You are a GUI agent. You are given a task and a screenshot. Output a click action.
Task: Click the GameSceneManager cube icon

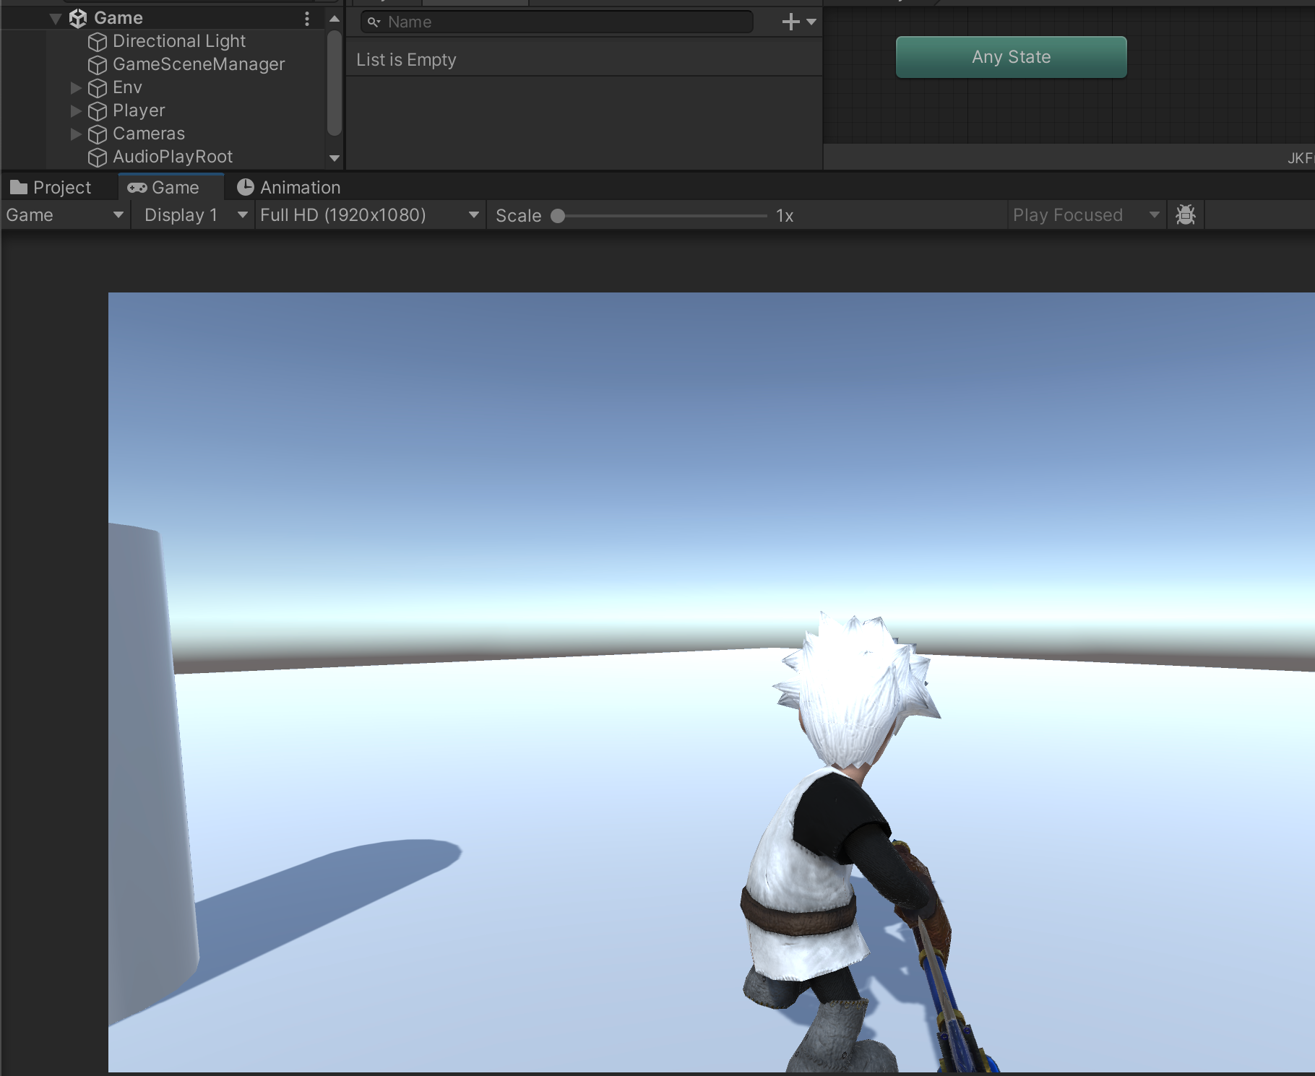pos(97,65)
